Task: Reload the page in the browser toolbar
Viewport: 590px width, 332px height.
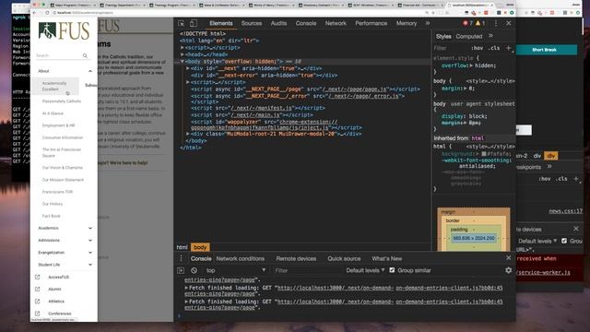Action: [47, 12]
